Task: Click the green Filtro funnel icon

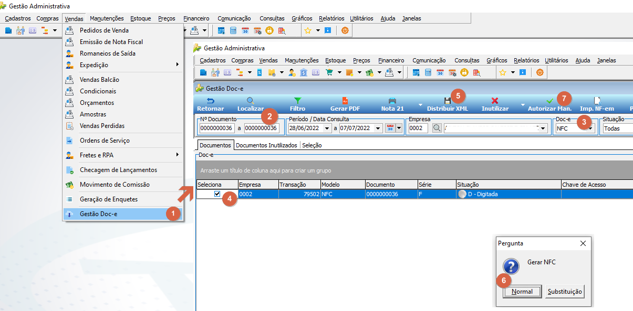Action: pos(297,101)
